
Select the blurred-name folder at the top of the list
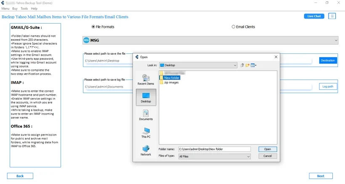click(172, 73)
